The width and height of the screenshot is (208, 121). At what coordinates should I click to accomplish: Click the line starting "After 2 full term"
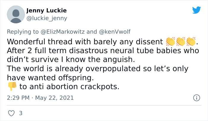pyautogui.click(x=103, y=51)
